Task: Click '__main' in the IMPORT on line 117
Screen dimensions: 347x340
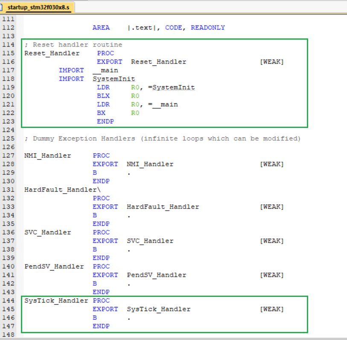Action: click(105, 70)
